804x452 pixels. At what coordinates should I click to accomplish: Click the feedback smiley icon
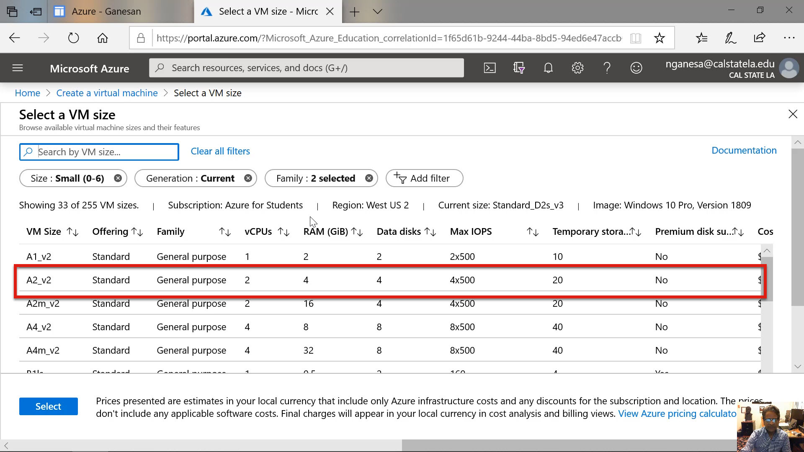pos(636,68)
